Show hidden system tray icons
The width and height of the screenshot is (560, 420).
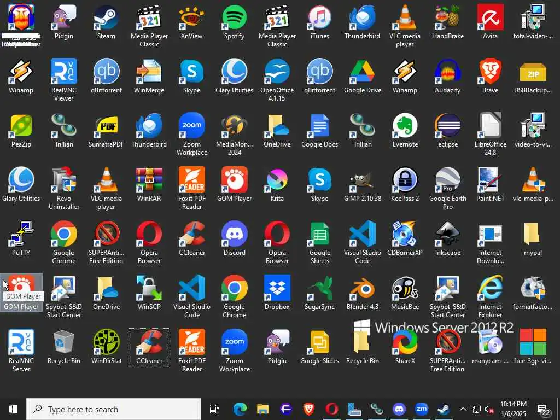click(x=463, y=409)
